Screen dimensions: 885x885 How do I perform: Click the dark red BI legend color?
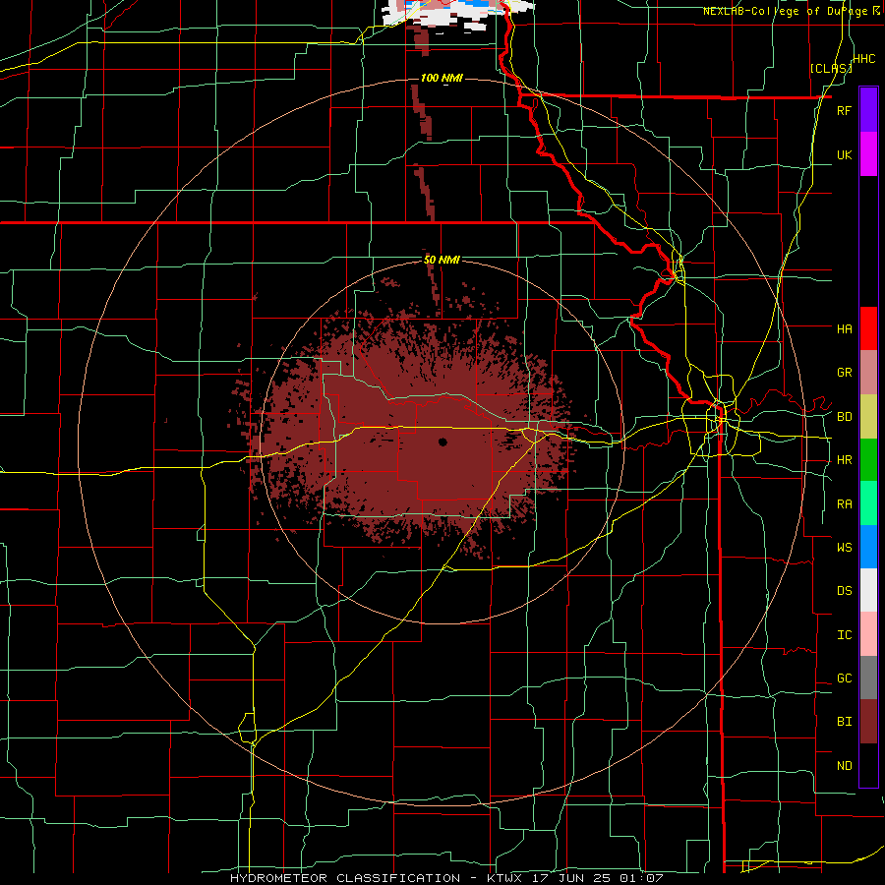868,722
